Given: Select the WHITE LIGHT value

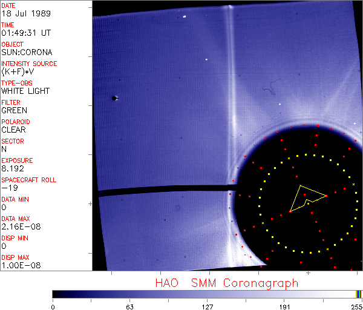Looking at the screenshot, I should [x=25, y=91].
